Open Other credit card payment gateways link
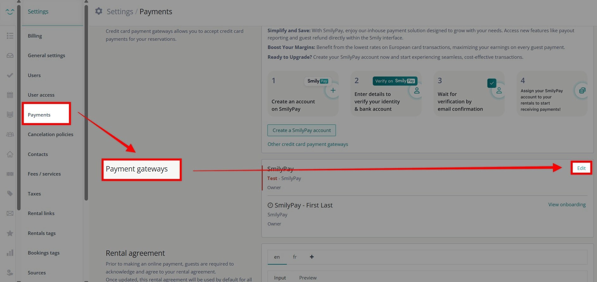Screen dimensions: 597x282 (x=307, y=144)
